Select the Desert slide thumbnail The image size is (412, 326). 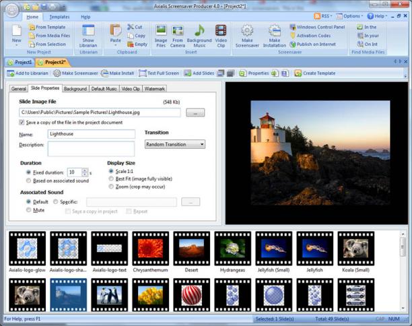tap(192, 249)
